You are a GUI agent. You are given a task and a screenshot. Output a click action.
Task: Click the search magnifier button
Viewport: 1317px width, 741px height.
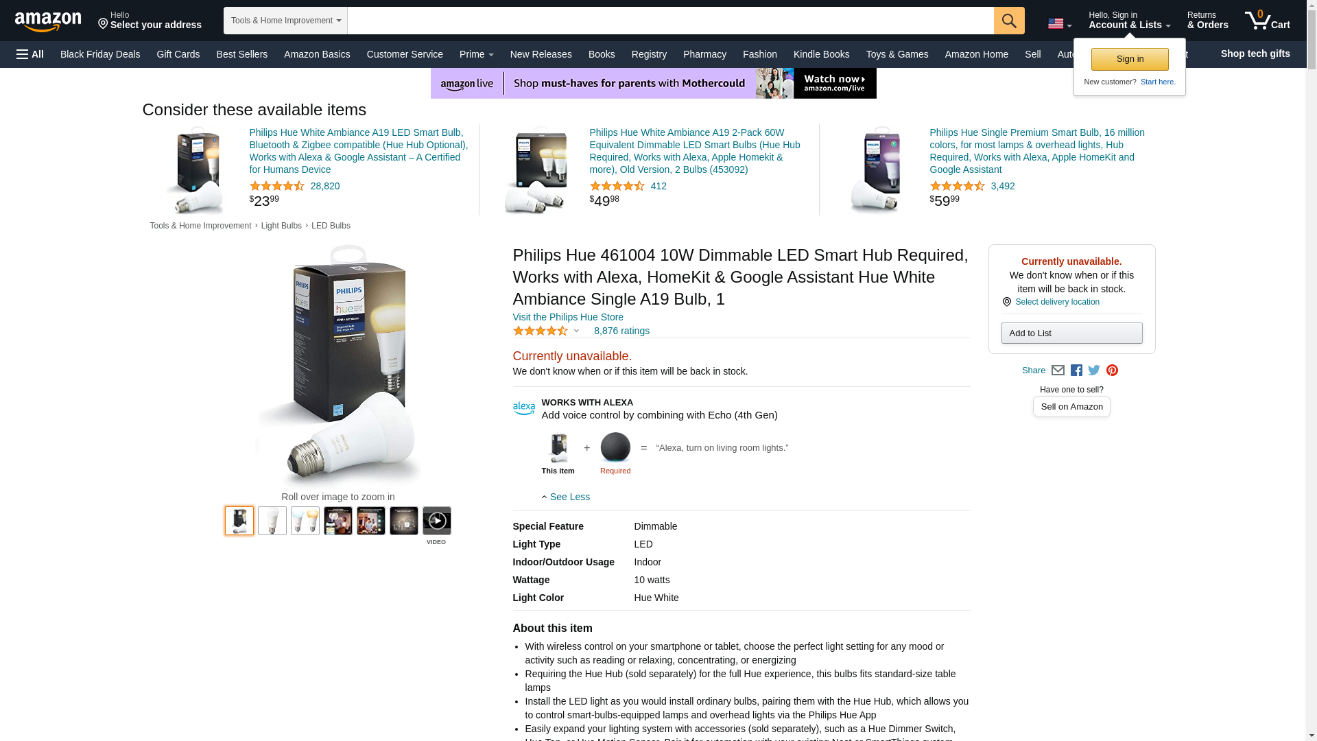[1009, 21]
